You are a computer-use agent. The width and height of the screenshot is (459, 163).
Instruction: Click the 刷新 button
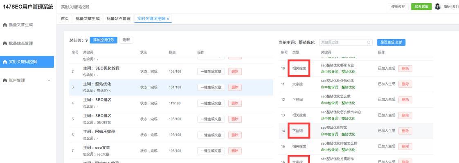pyautogui.click(x=126, y=40)
